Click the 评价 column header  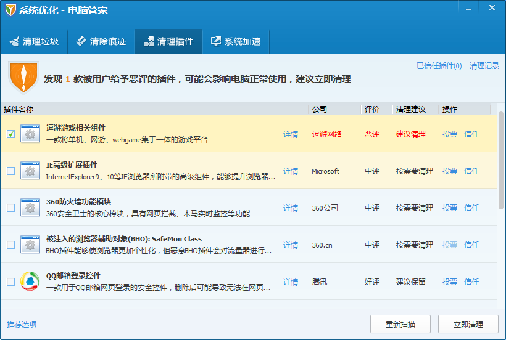pos(376,110)
